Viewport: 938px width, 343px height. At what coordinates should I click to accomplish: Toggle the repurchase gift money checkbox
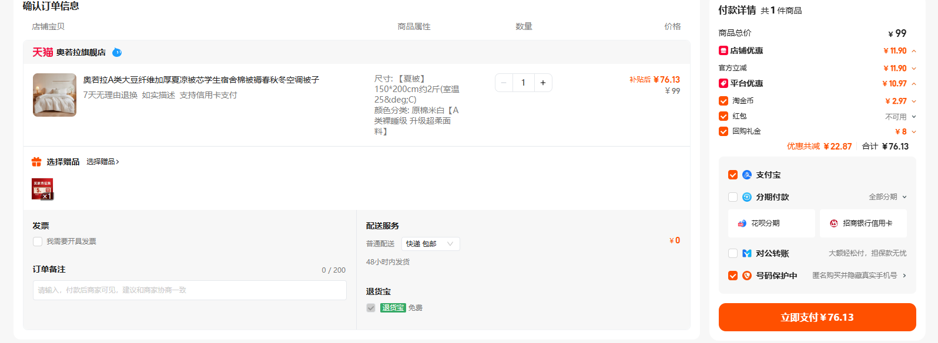pyautogui.click(x=723, y=131)
